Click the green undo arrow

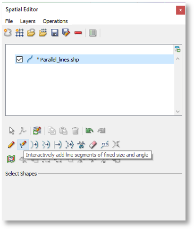[89, 131]
